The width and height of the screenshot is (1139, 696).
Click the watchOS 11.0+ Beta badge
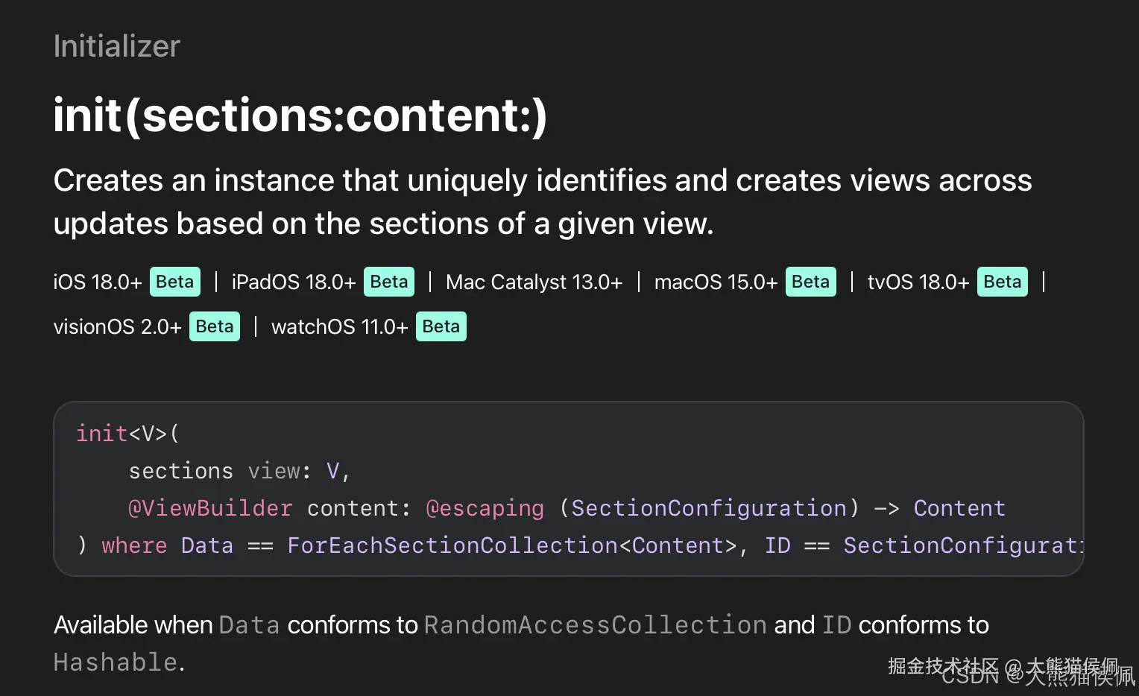click(441, 326)
